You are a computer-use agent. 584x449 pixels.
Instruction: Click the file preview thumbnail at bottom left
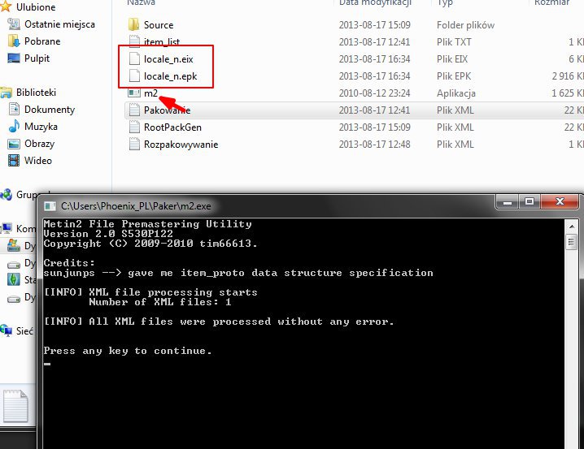pyautogui.click(x=15, y=406)
